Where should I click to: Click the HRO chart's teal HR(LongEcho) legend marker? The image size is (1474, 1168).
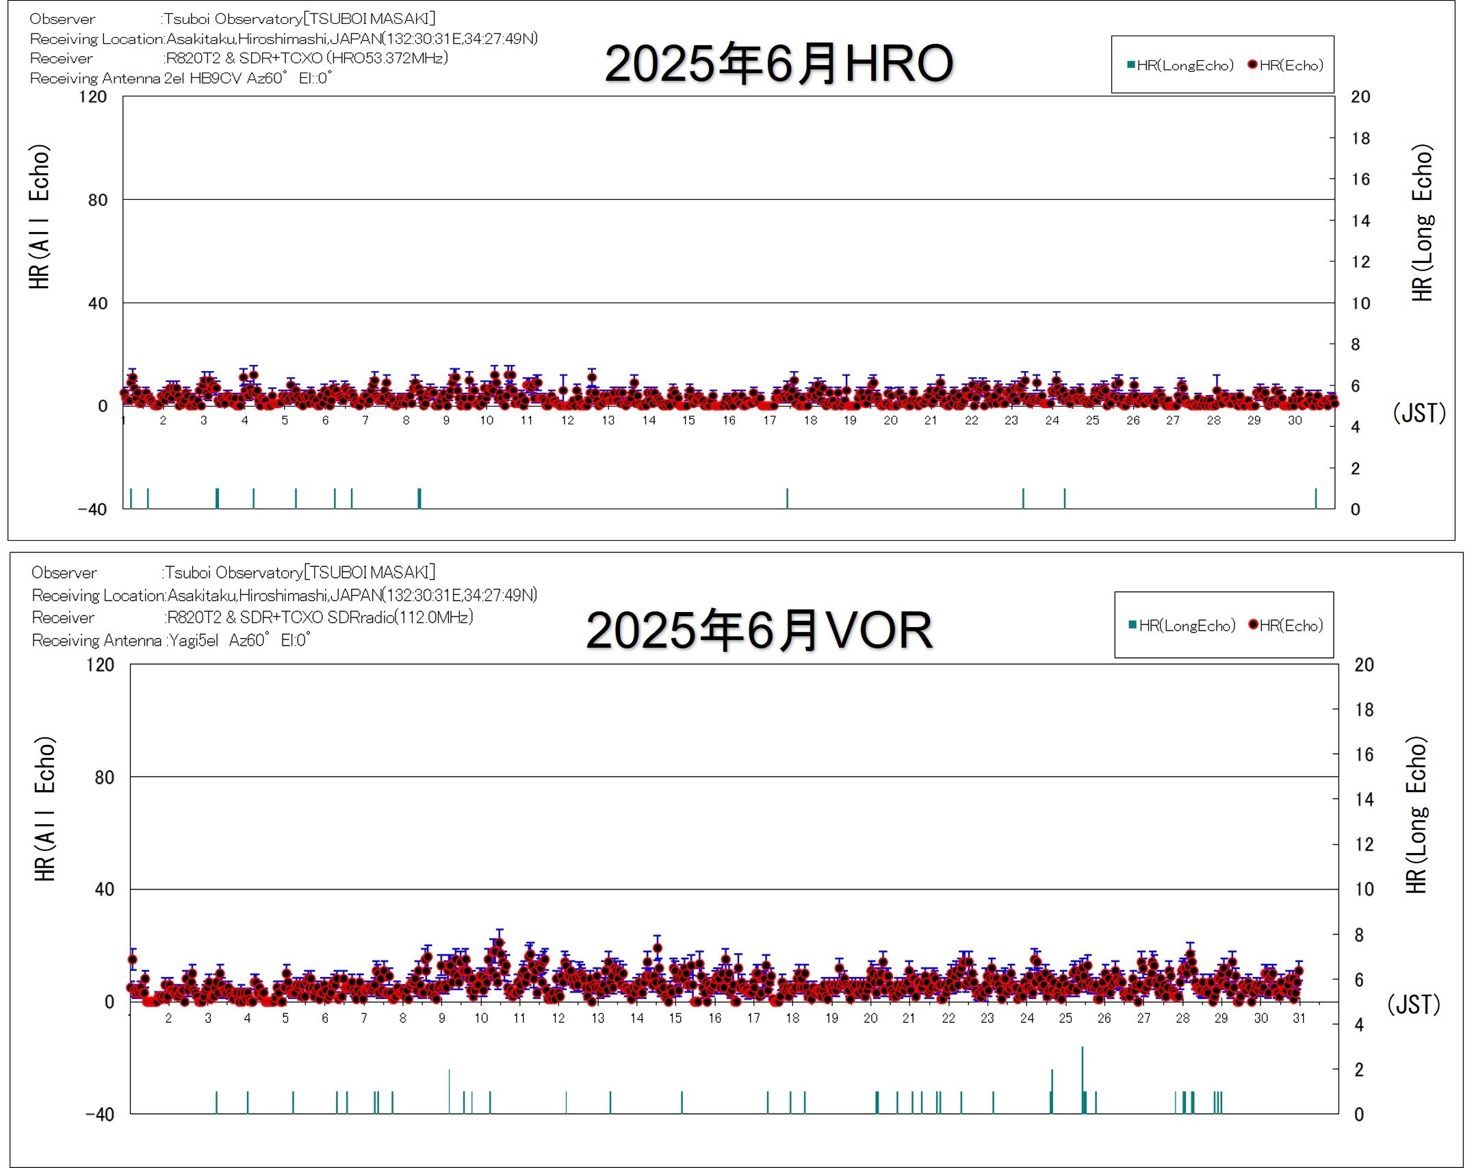coord(1130,65)
